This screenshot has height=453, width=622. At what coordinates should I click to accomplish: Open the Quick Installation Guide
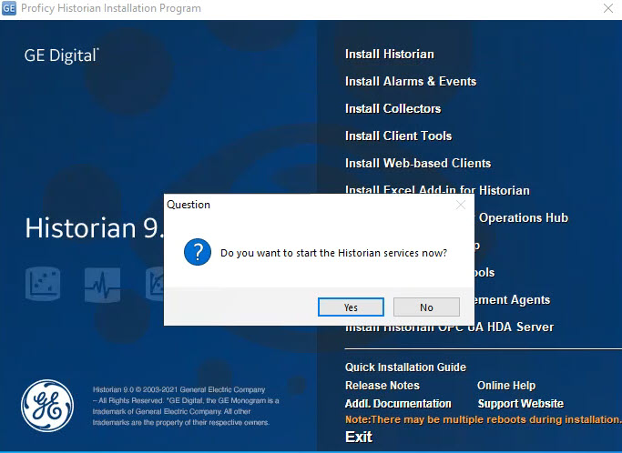[x=405, y=367]
